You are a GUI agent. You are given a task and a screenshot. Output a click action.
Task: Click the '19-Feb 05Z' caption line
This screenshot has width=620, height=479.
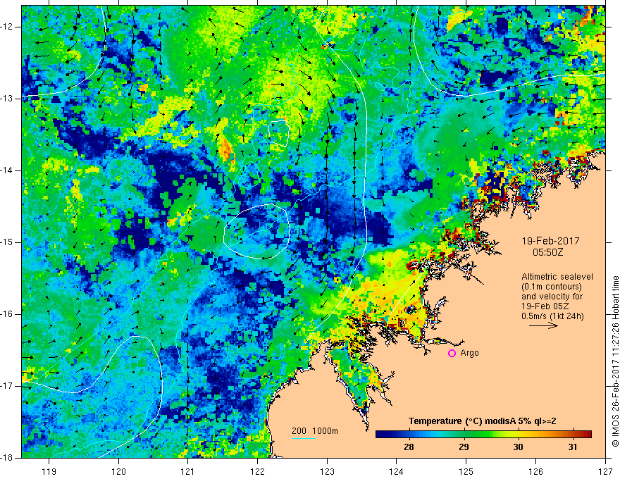[x=544, y=306]
